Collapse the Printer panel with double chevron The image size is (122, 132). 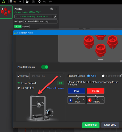[x=56, y=9]
